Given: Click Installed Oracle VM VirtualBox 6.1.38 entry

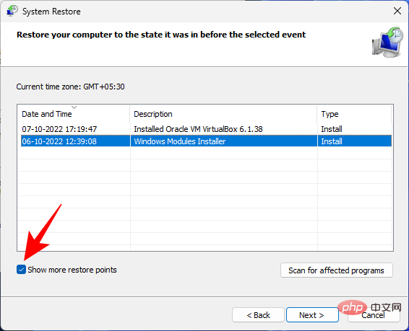Looking at the screenshot, I should [x=198, y=129].
